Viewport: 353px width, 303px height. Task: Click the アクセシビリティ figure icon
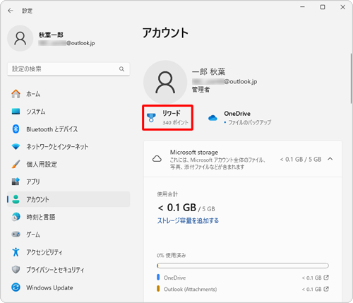(x=16, y=252)
